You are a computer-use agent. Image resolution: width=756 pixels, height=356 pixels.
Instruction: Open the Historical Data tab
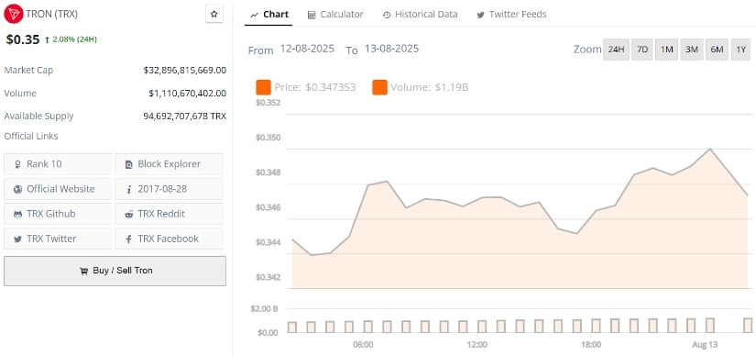[420, 15]
